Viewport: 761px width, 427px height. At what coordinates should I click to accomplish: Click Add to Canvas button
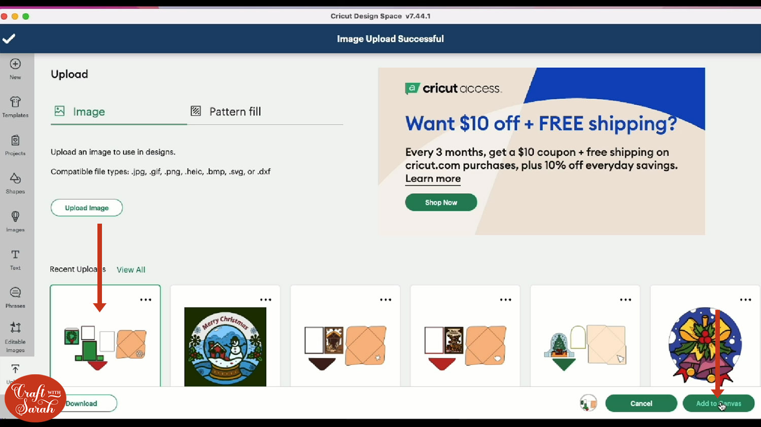tap(718, 404)
